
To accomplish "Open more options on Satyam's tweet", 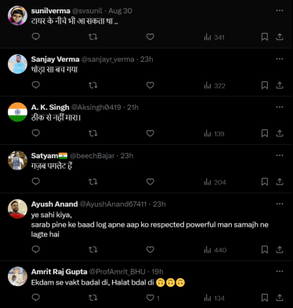I will coord(280,155).
